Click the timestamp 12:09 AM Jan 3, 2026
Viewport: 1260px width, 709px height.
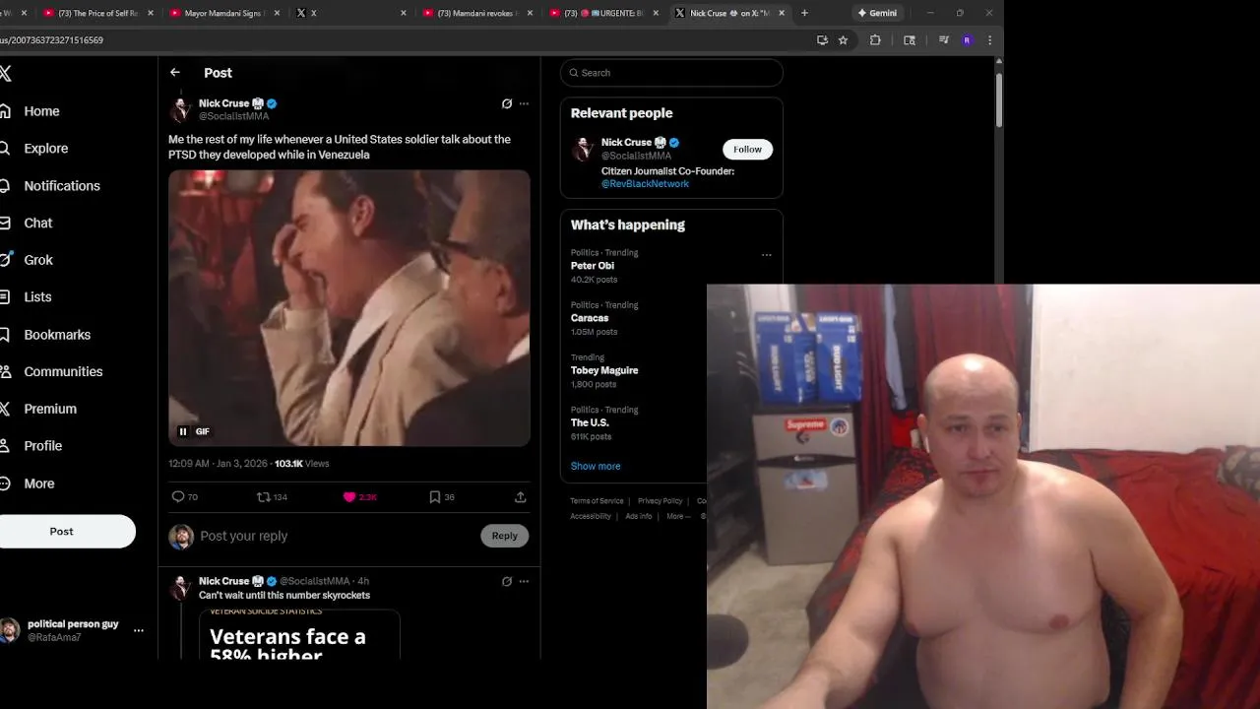click(218, 464)
